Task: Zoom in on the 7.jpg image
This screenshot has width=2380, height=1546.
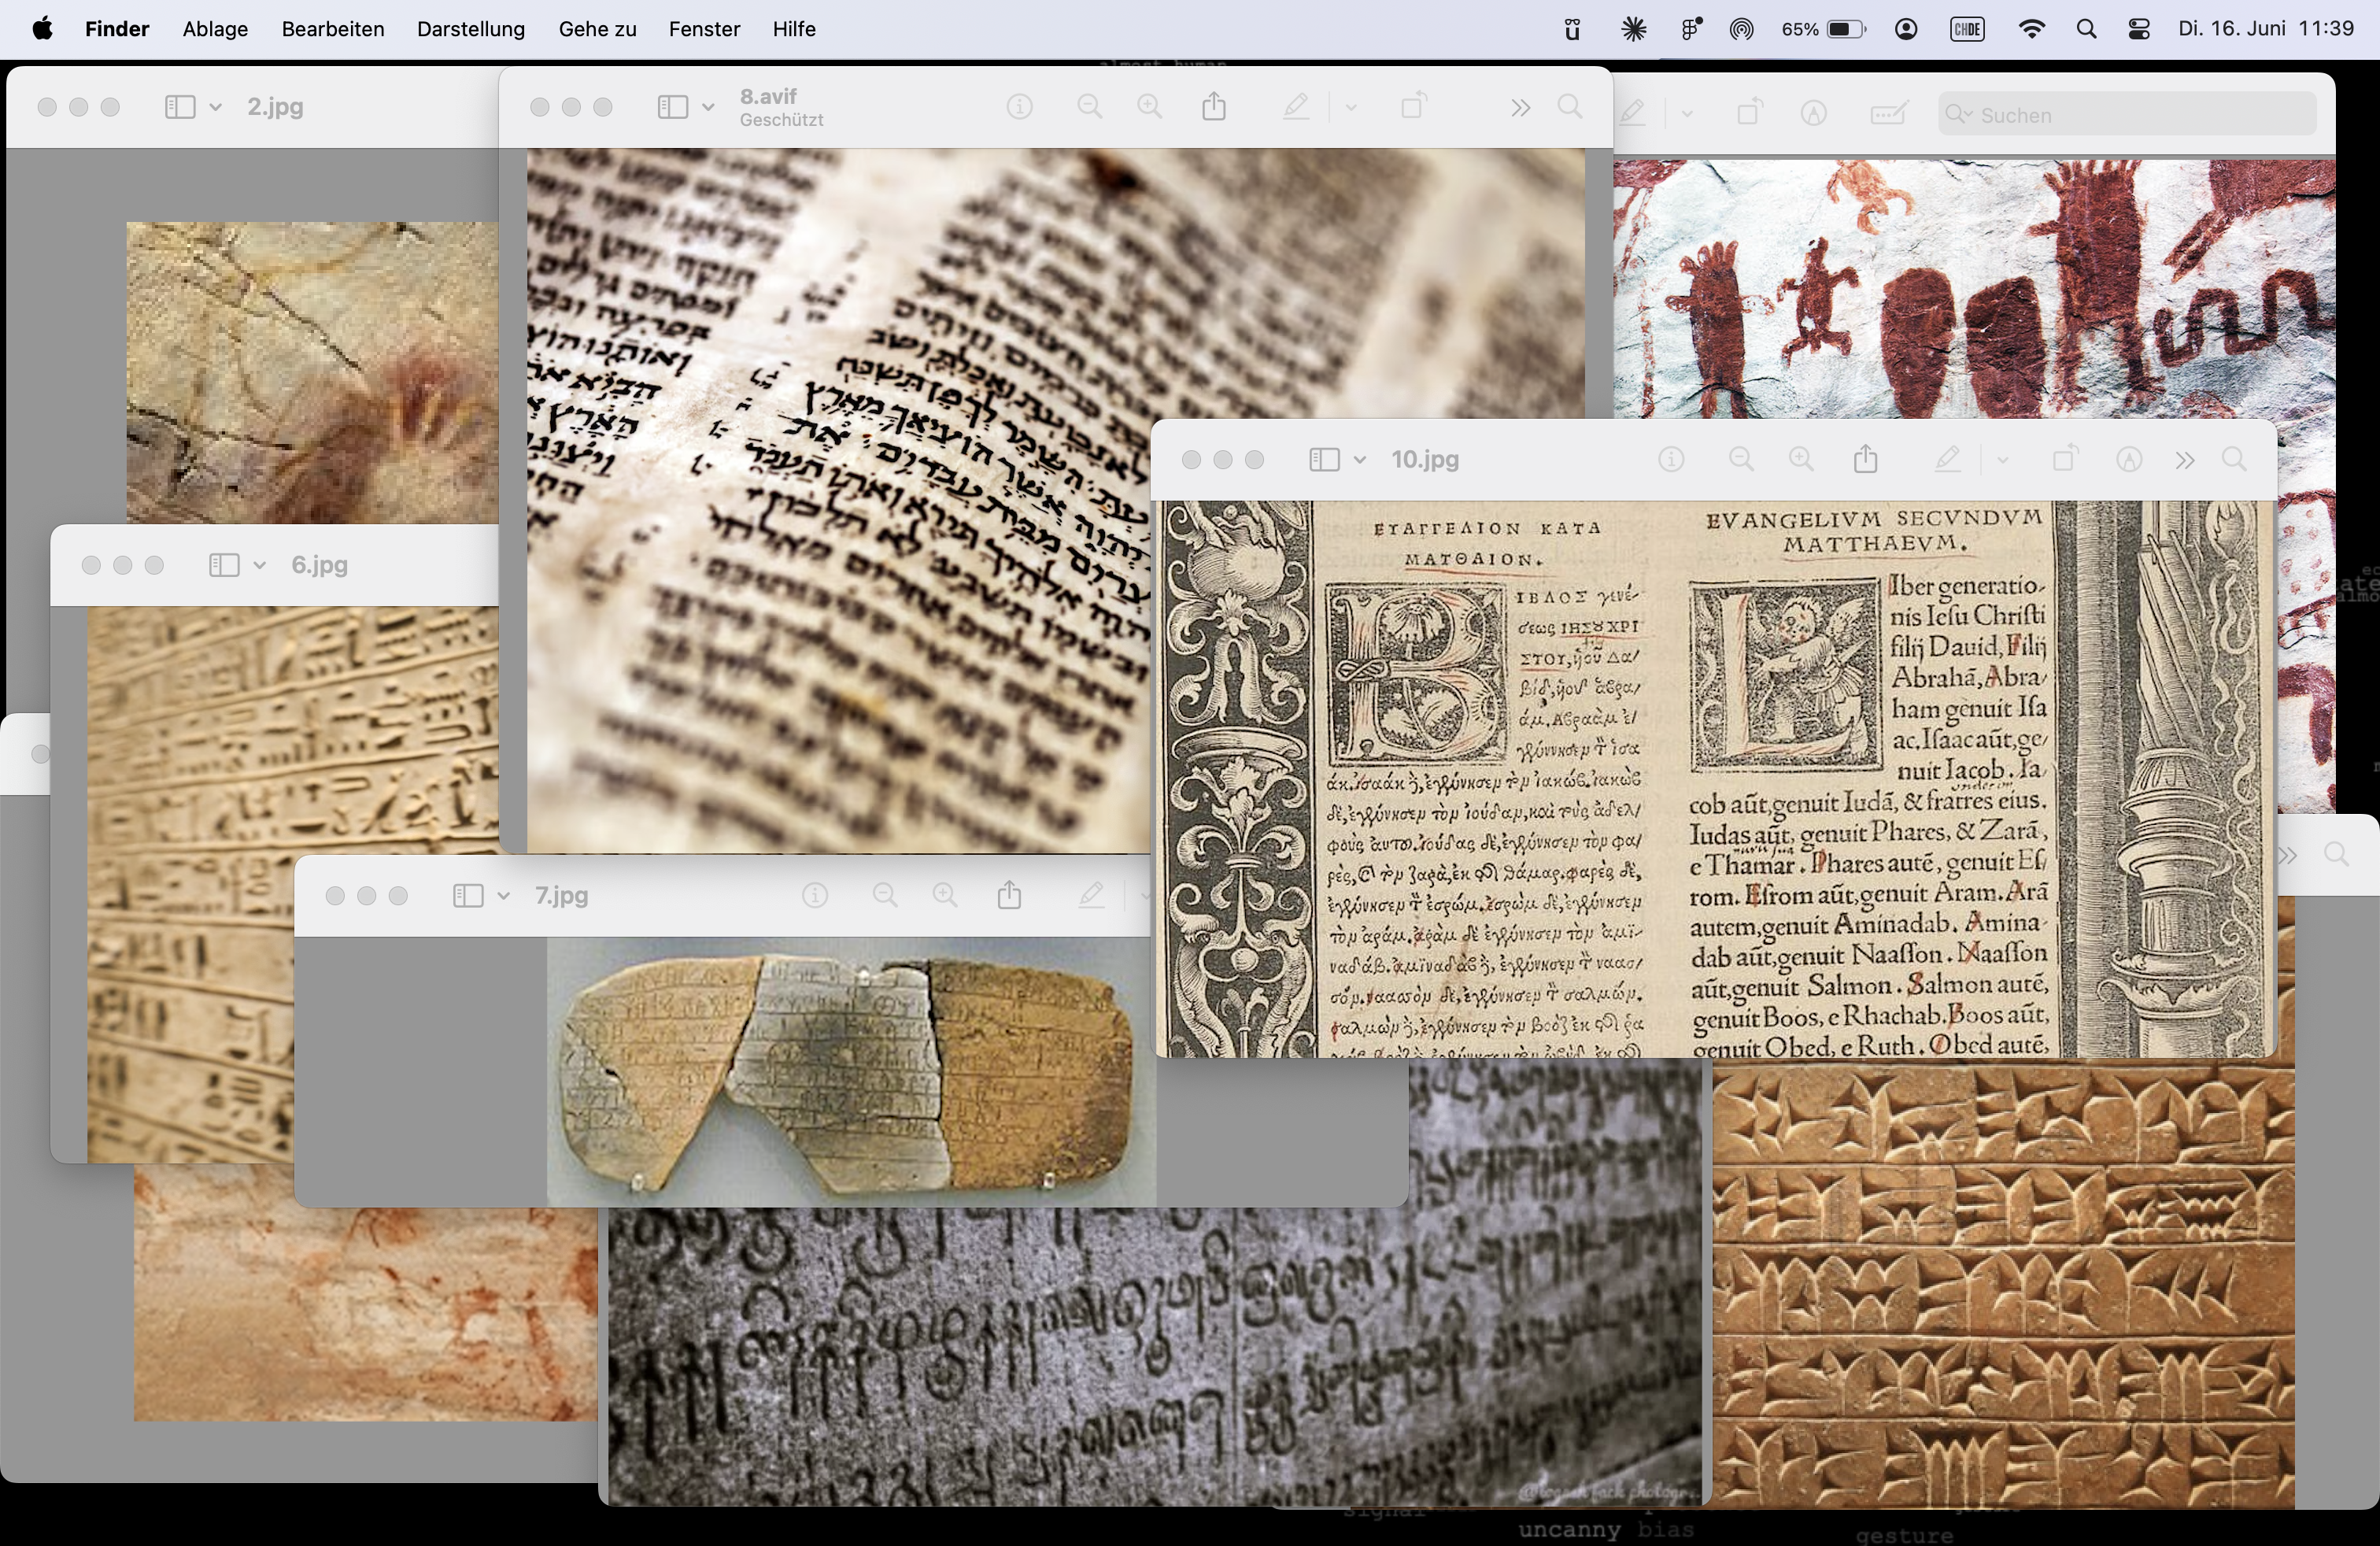Action: (x=945, y=895)
